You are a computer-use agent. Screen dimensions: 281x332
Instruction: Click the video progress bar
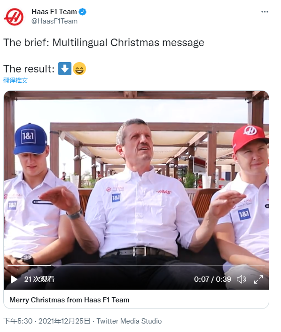pyautogui.click(x=136, y=265)
